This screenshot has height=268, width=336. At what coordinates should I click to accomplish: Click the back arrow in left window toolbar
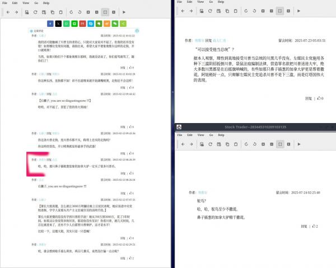pyautogui.click(x=7, y=12)
